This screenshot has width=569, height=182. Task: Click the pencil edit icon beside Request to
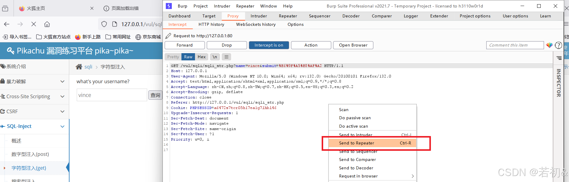[168, 36]
